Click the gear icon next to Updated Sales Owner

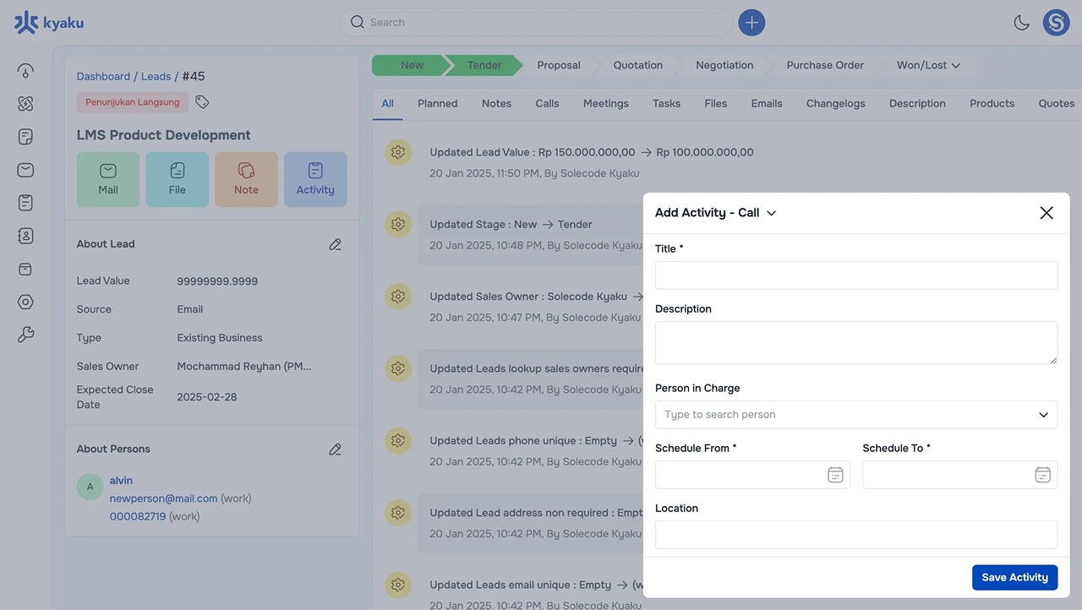(398, 297)
